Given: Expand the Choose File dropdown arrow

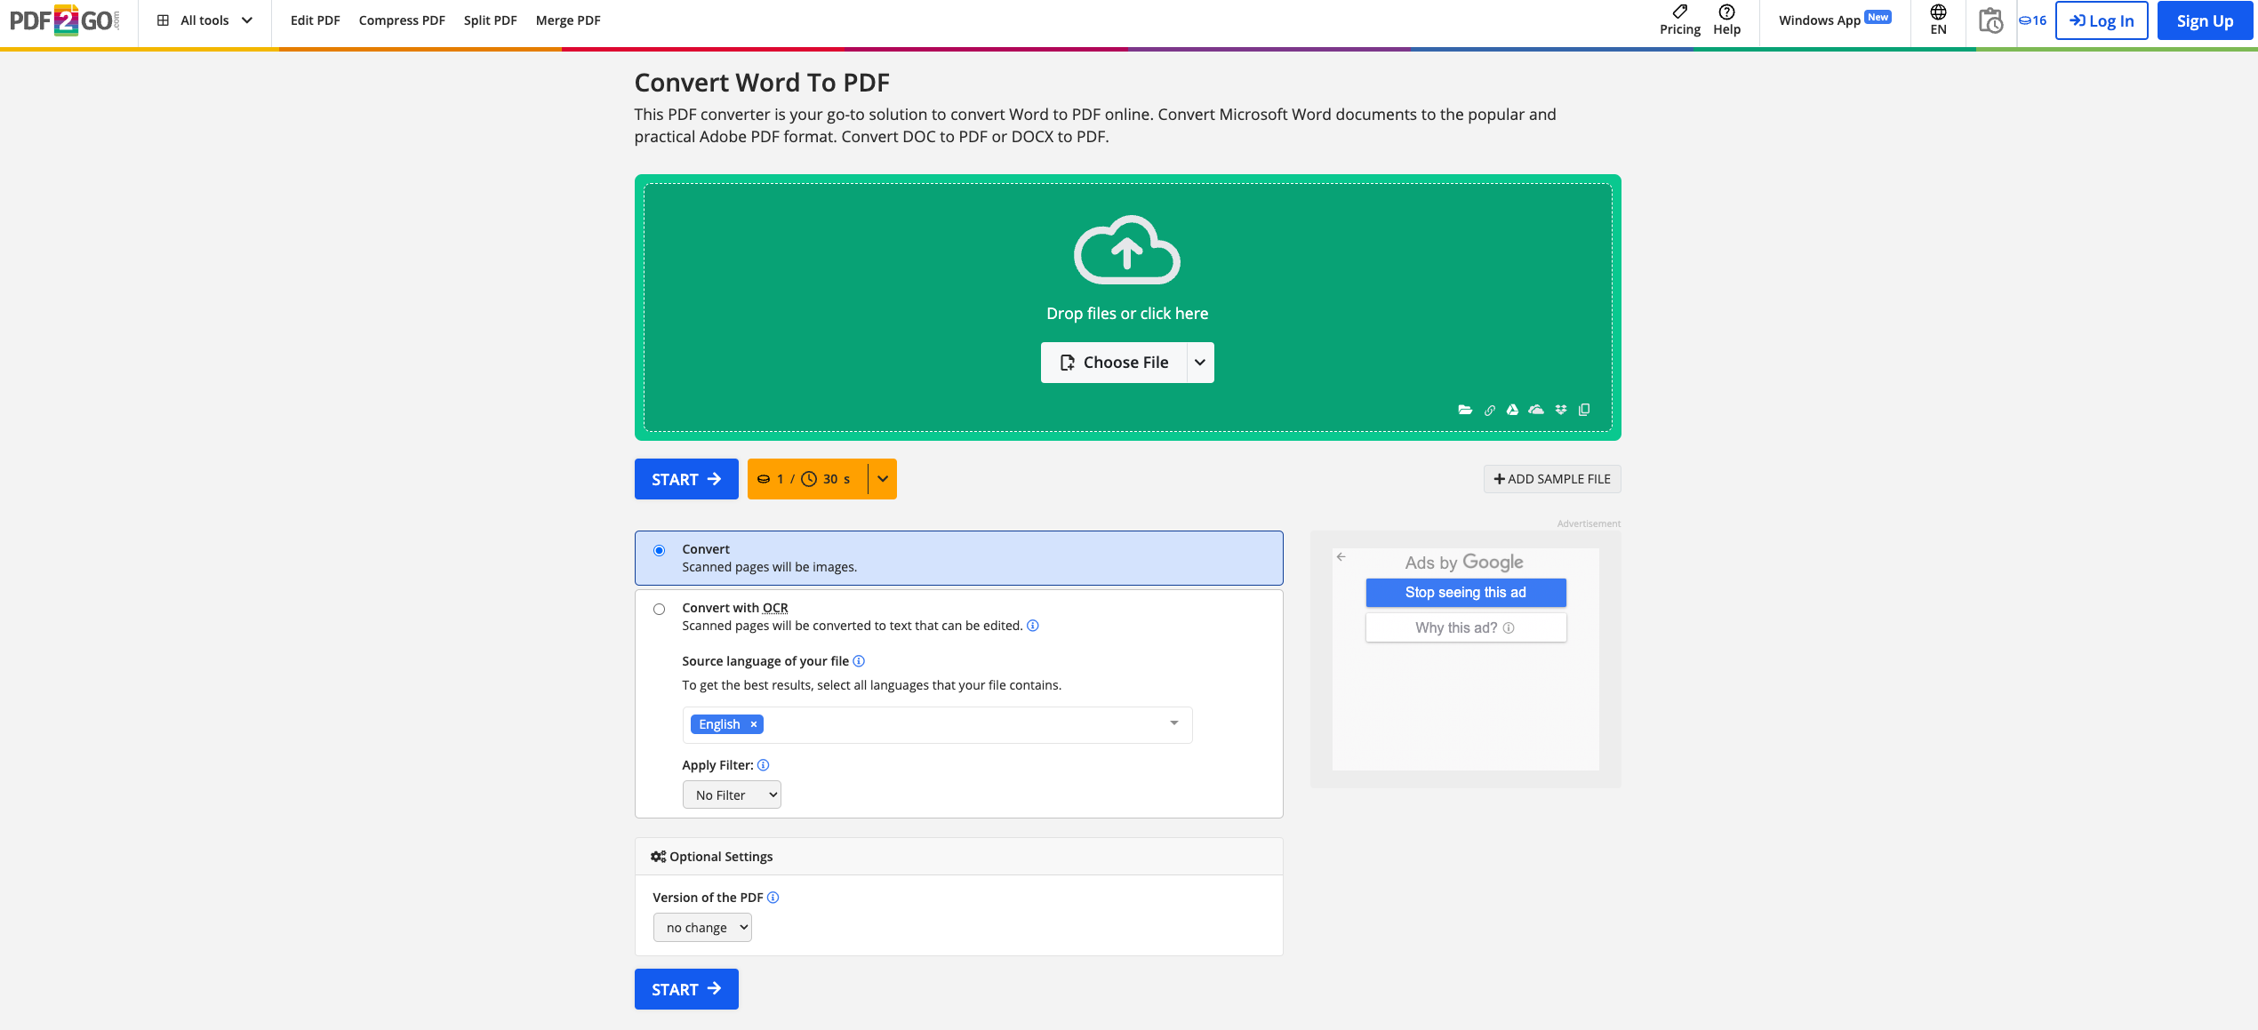Looking at the screenshot, I should (x=1200, y=363).
